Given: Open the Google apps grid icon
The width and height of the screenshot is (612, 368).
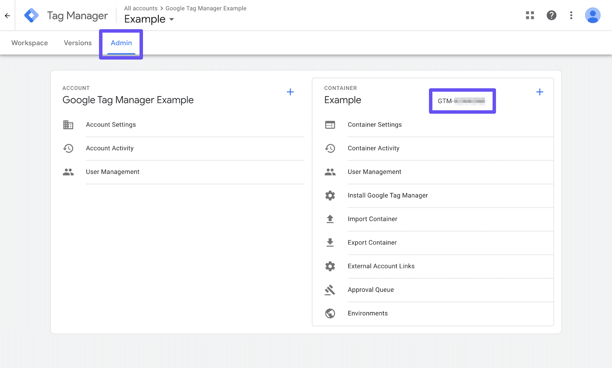Looking at the screenshot, I should pos(530,15).
